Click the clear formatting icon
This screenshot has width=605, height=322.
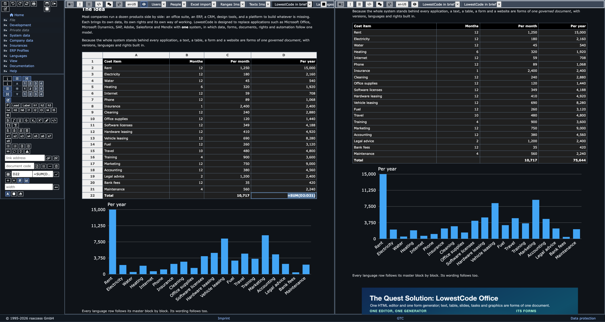[x=16, y=125]
